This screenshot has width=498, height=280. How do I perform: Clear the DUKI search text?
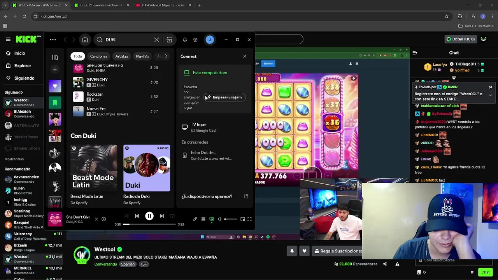coord(156,40)
